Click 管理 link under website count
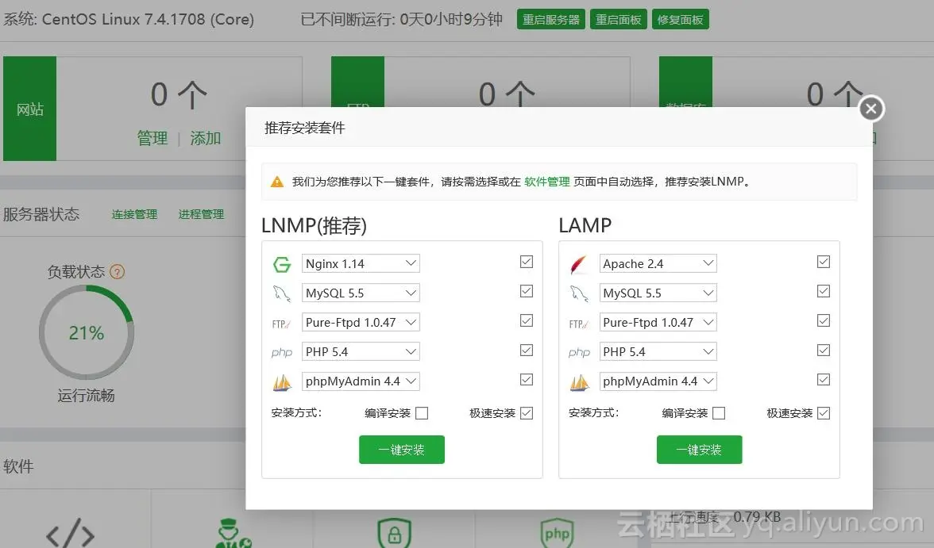Screen dimensions: 934x548 tap(152, 138)
